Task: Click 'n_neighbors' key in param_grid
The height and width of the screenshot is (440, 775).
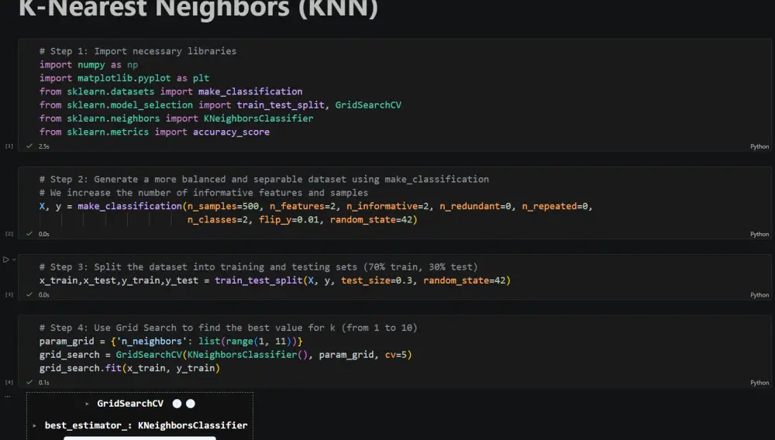Action: coord(152,342)
